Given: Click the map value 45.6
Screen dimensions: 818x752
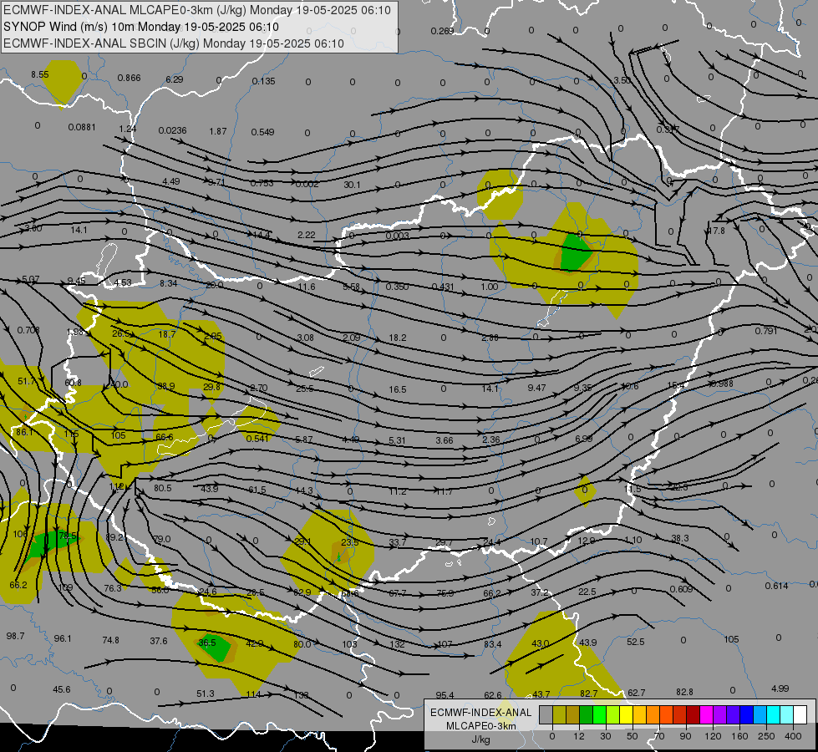Looking at the screenshot, I should [62, 689].
